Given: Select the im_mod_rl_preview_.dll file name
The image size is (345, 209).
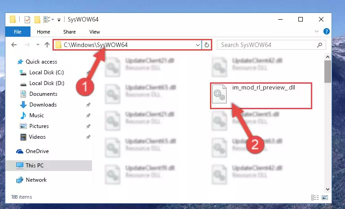Looking at the screenshot, I should 264,88.
